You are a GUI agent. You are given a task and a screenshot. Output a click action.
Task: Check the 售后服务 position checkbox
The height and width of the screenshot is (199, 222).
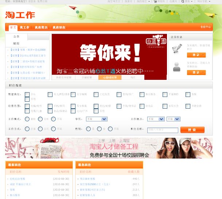[142, 94]
